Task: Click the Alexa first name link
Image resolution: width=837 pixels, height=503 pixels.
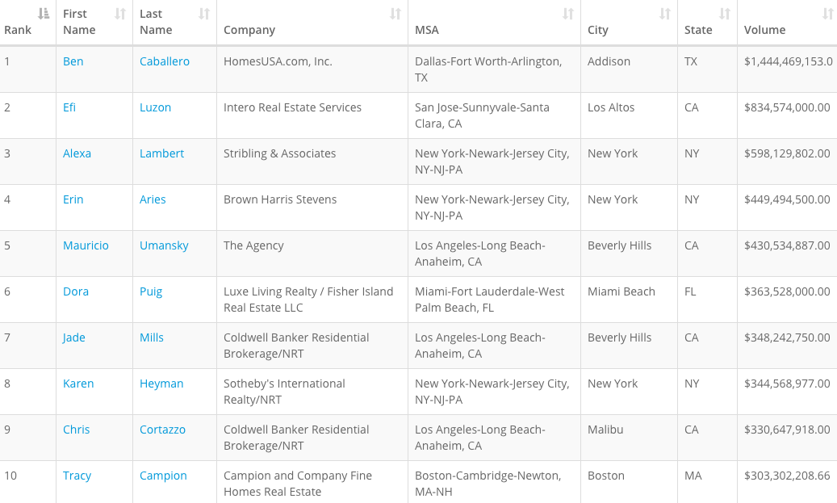Action: click(77, 153)
